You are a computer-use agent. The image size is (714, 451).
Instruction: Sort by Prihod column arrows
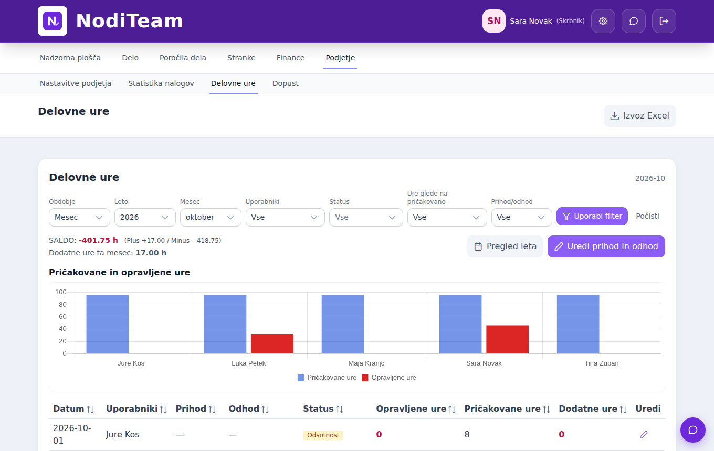click(212, 409)
